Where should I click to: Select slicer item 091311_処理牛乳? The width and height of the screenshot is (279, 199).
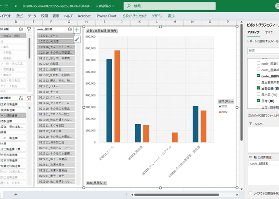click(x=56, y=69)
